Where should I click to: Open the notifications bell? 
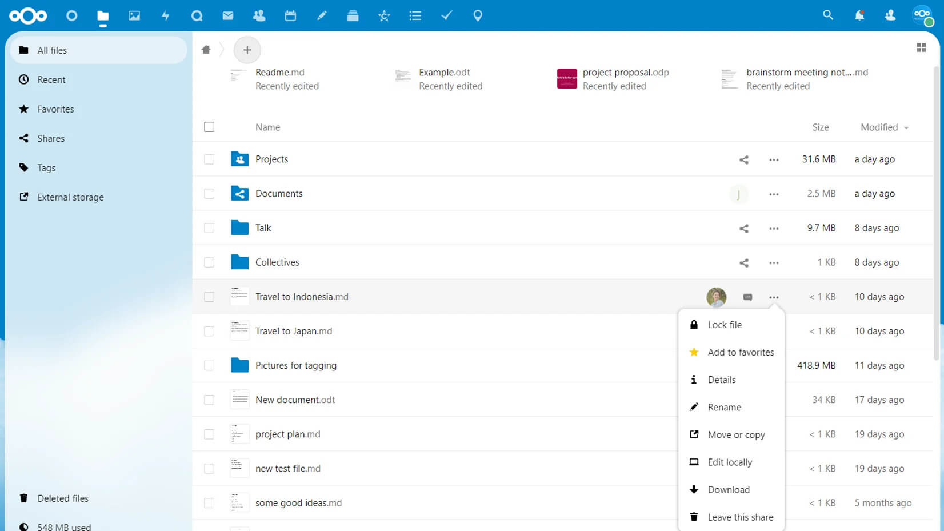pos(859,15)
